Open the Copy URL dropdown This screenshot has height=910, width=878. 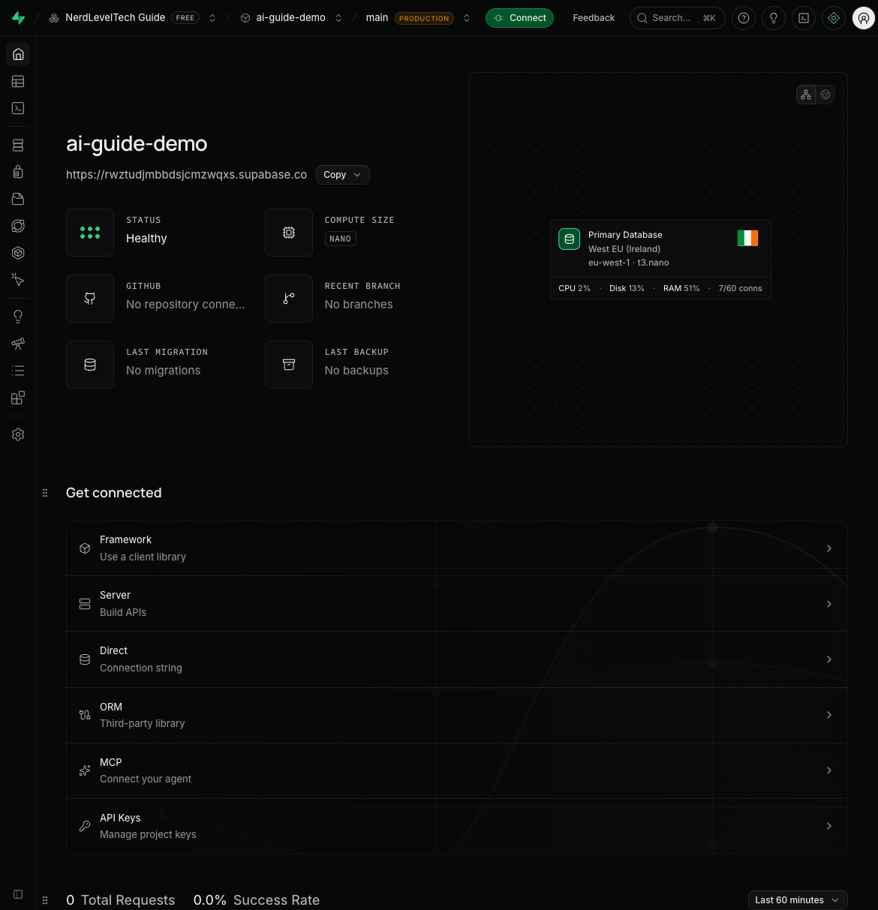coord(342,175)
